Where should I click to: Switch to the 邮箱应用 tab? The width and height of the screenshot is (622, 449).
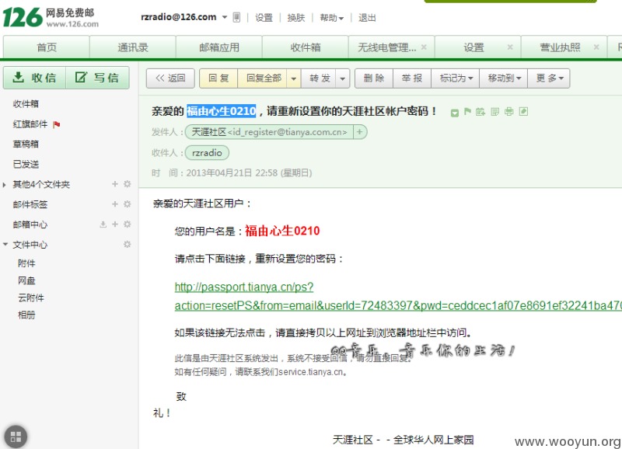(219, 47)
